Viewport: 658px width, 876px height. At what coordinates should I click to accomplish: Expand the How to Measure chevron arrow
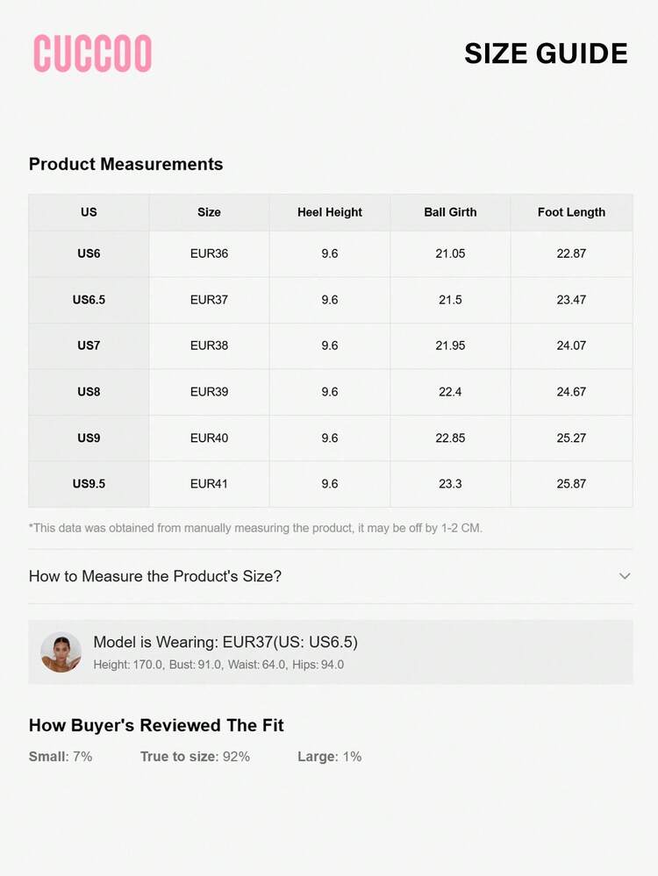[625, 576]
